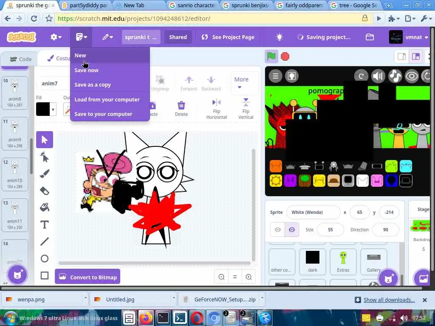Expand the GeForceNOW_Setup zip download arrow
Screen dimensions: 435x326
262,298
